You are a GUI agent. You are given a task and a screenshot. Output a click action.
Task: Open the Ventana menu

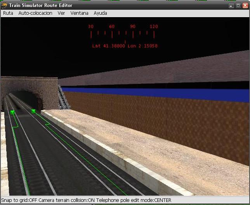point(79,13)
